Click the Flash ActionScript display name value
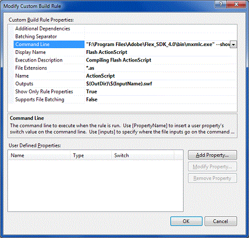Image resolution: width=249 pixels, height=238 pixels. point(107,52)
